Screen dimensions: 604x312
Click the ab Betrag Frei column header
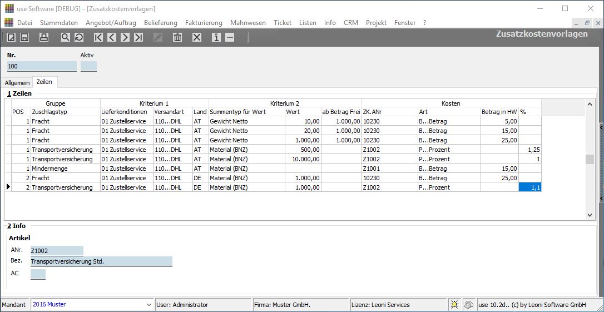click(341, 112)
